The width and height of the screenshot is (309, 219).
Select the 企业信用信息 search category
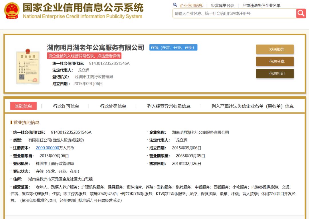(191, 5)
